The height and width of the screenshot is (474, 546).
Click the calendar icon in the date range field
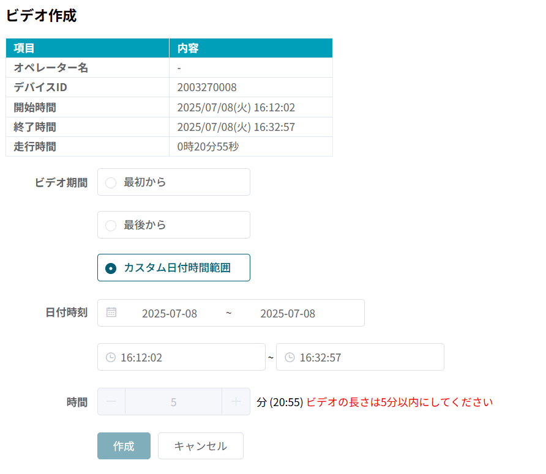click(x=111, y=313)
